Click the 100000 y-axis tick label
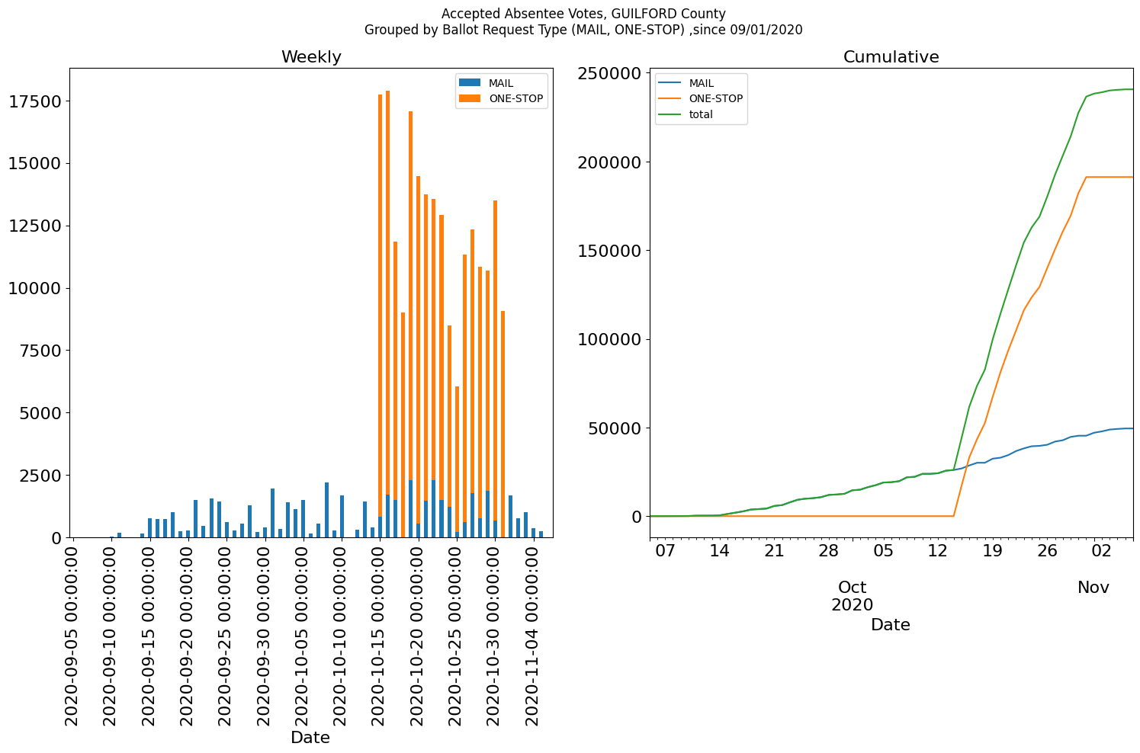Screen dimensions: 1140x753 pyautogui.click(x=609, y=339)
